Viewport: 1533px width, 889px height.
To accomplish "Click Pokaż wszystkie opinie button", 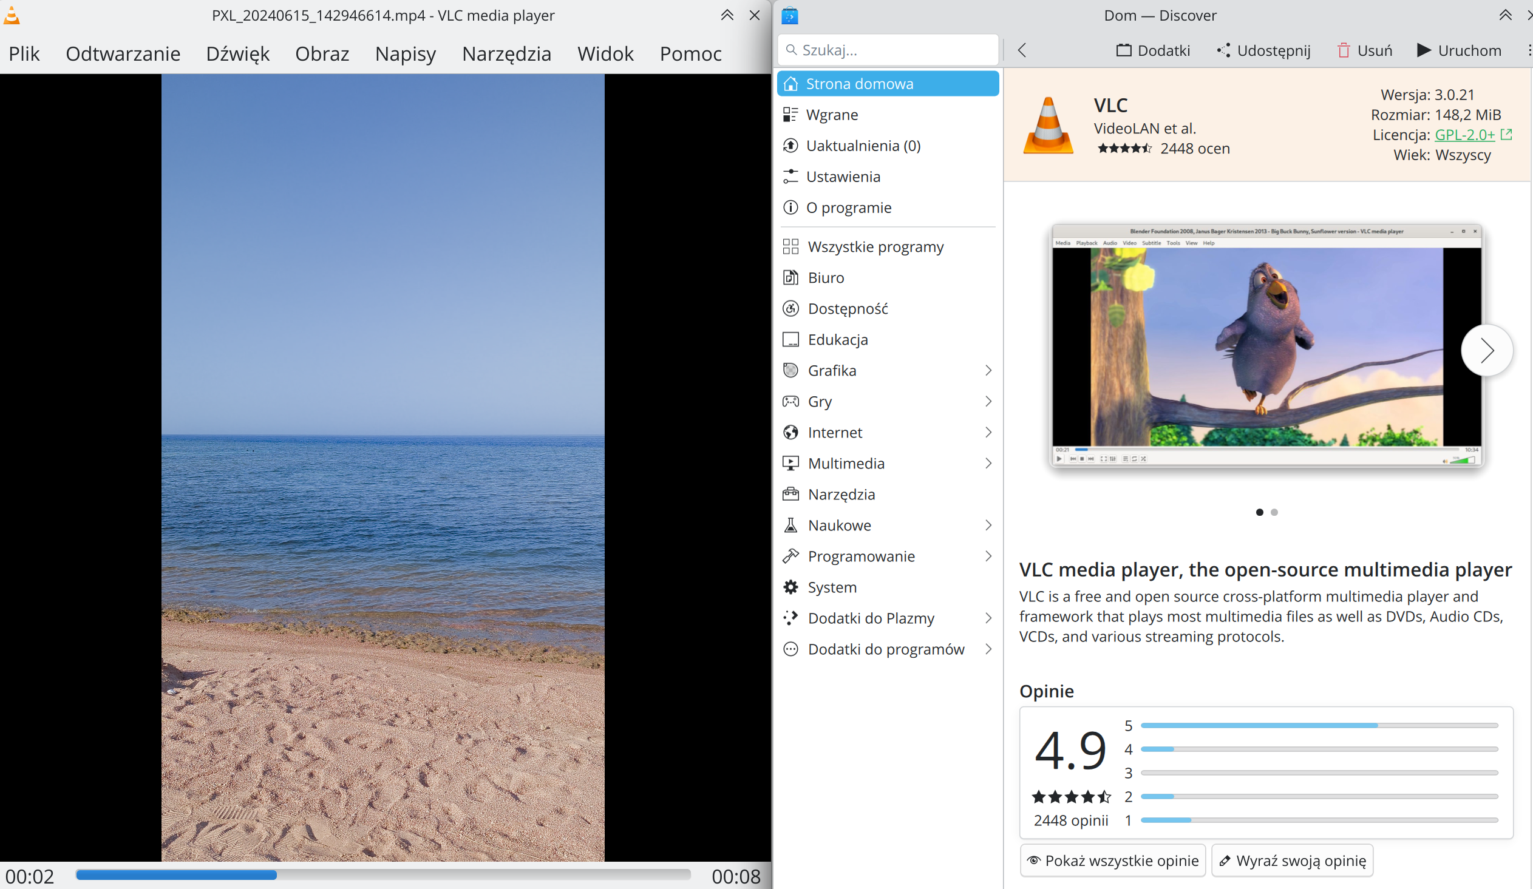I will (x=1112, y=861).
